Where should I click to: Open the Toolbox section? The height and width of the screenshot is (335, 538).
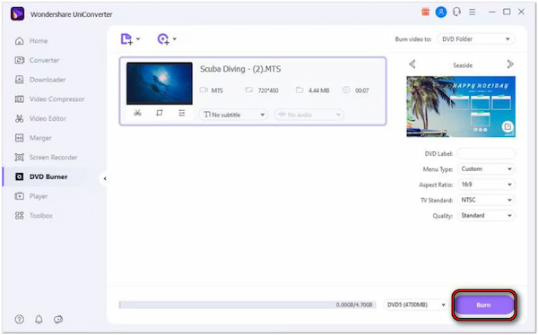(34, 216)
